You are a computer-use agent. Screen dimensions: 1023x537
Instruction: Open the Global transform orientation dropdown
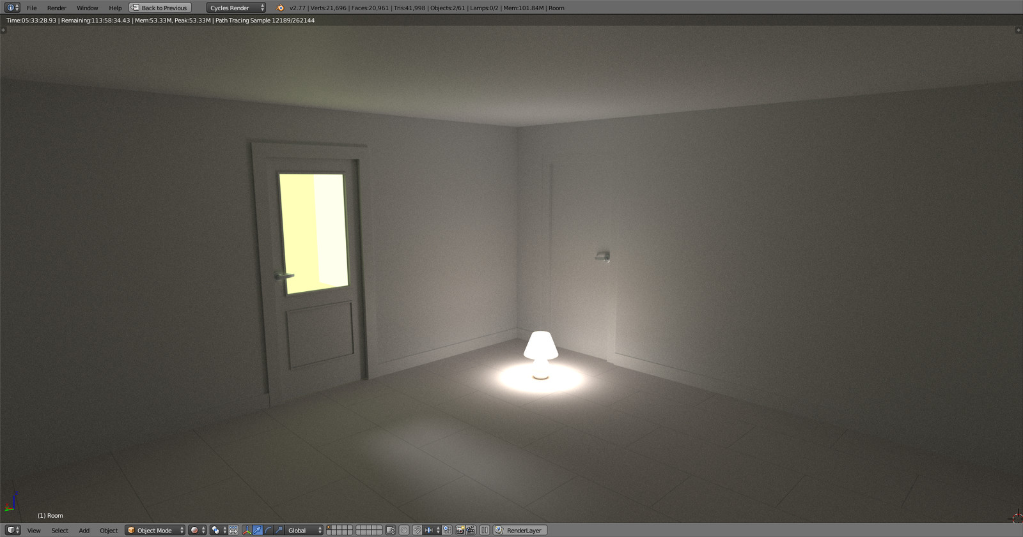[304, 530]
